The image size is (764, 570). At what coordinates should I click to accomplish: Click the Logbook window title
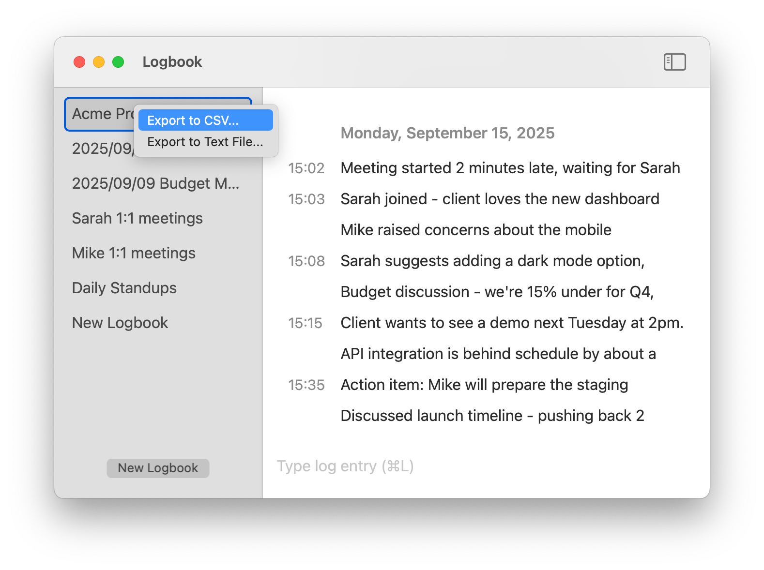coord(172,62)
